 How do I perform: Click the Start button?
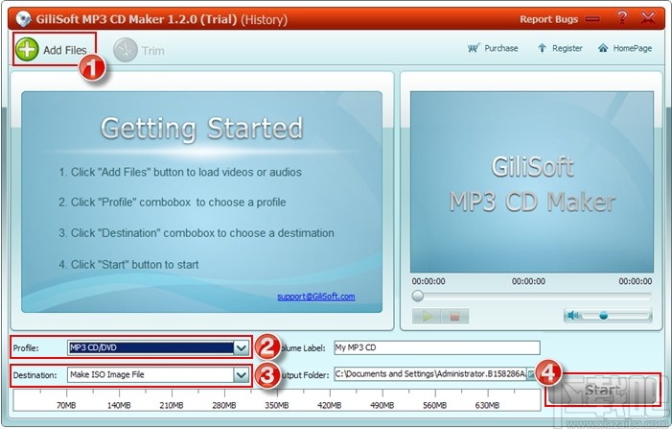tap(603, 390)
